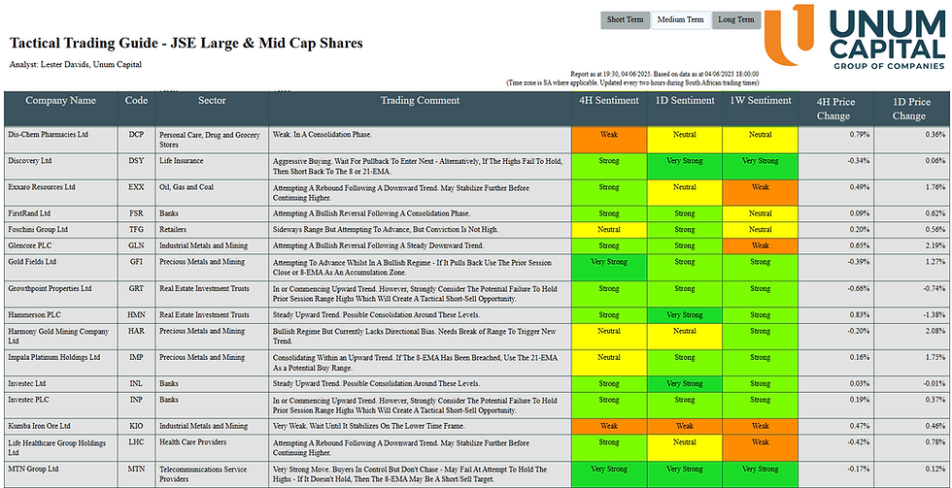Sort by 1D Price Change header

[912, 109]
